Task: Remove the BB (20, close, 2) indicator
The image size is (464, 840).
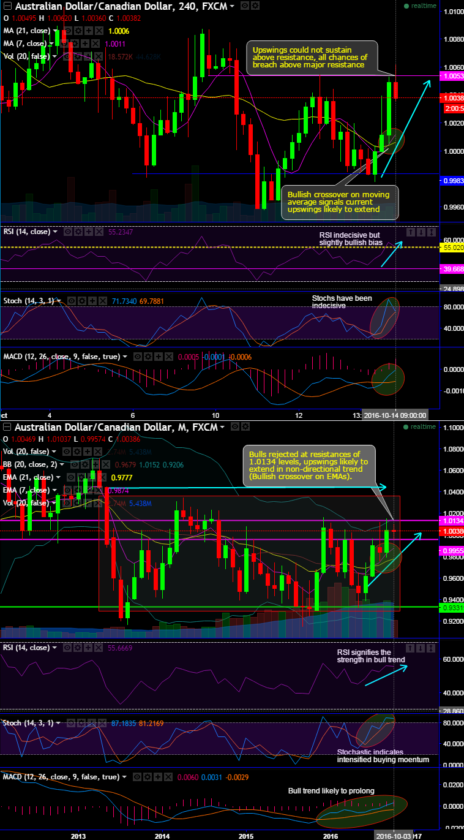Action: coord(105,464)
